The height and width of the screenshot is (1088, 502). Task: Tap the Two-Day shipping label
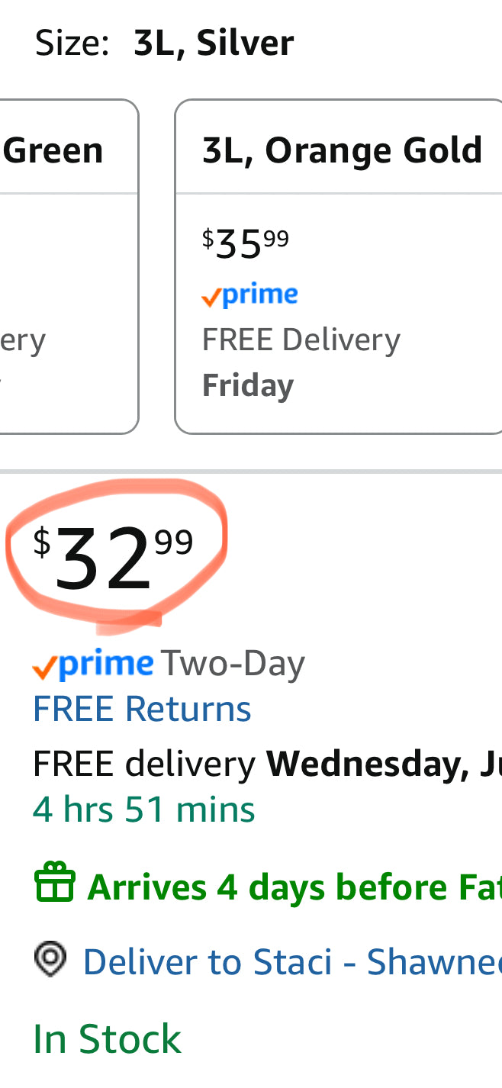(233, 664)
